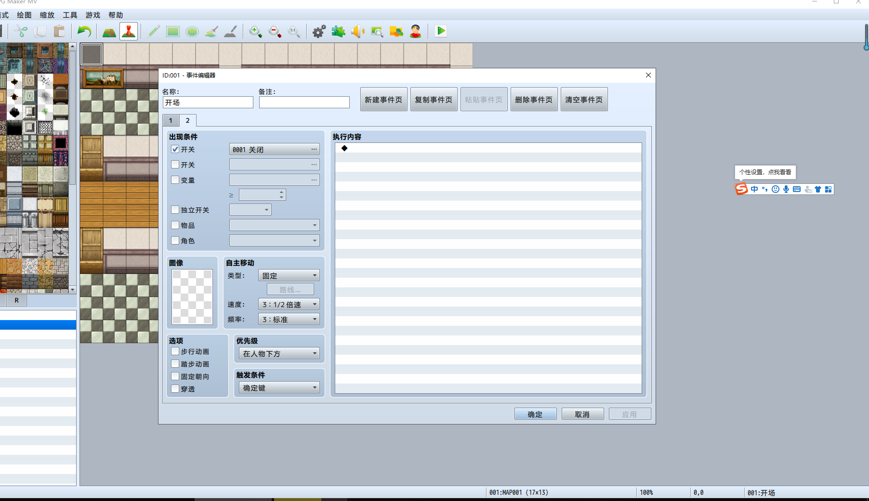
Task: Toggle the 踏步动画 stepping animation checkbox
Action: pyautogui.click(x=175, y=364)
